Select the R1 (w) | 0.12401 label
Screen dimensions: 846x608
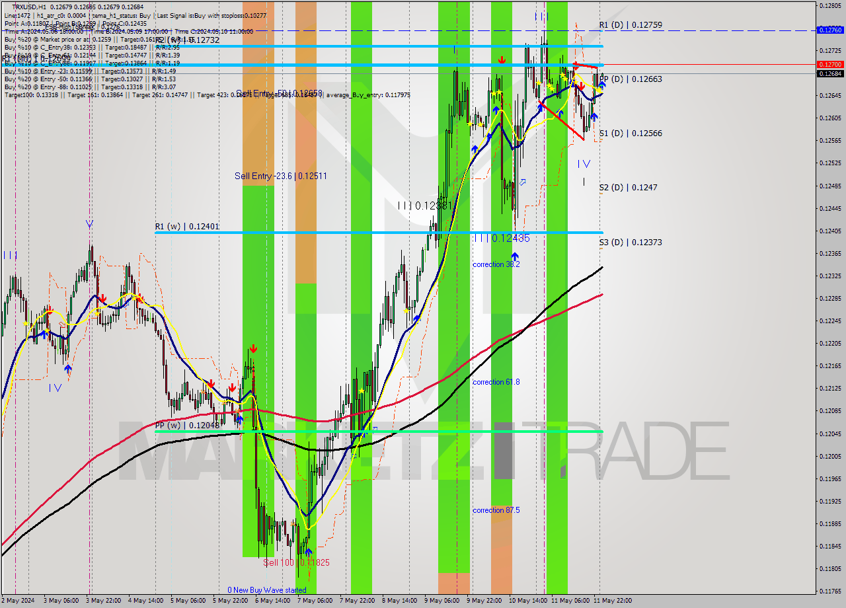[187, 227]
